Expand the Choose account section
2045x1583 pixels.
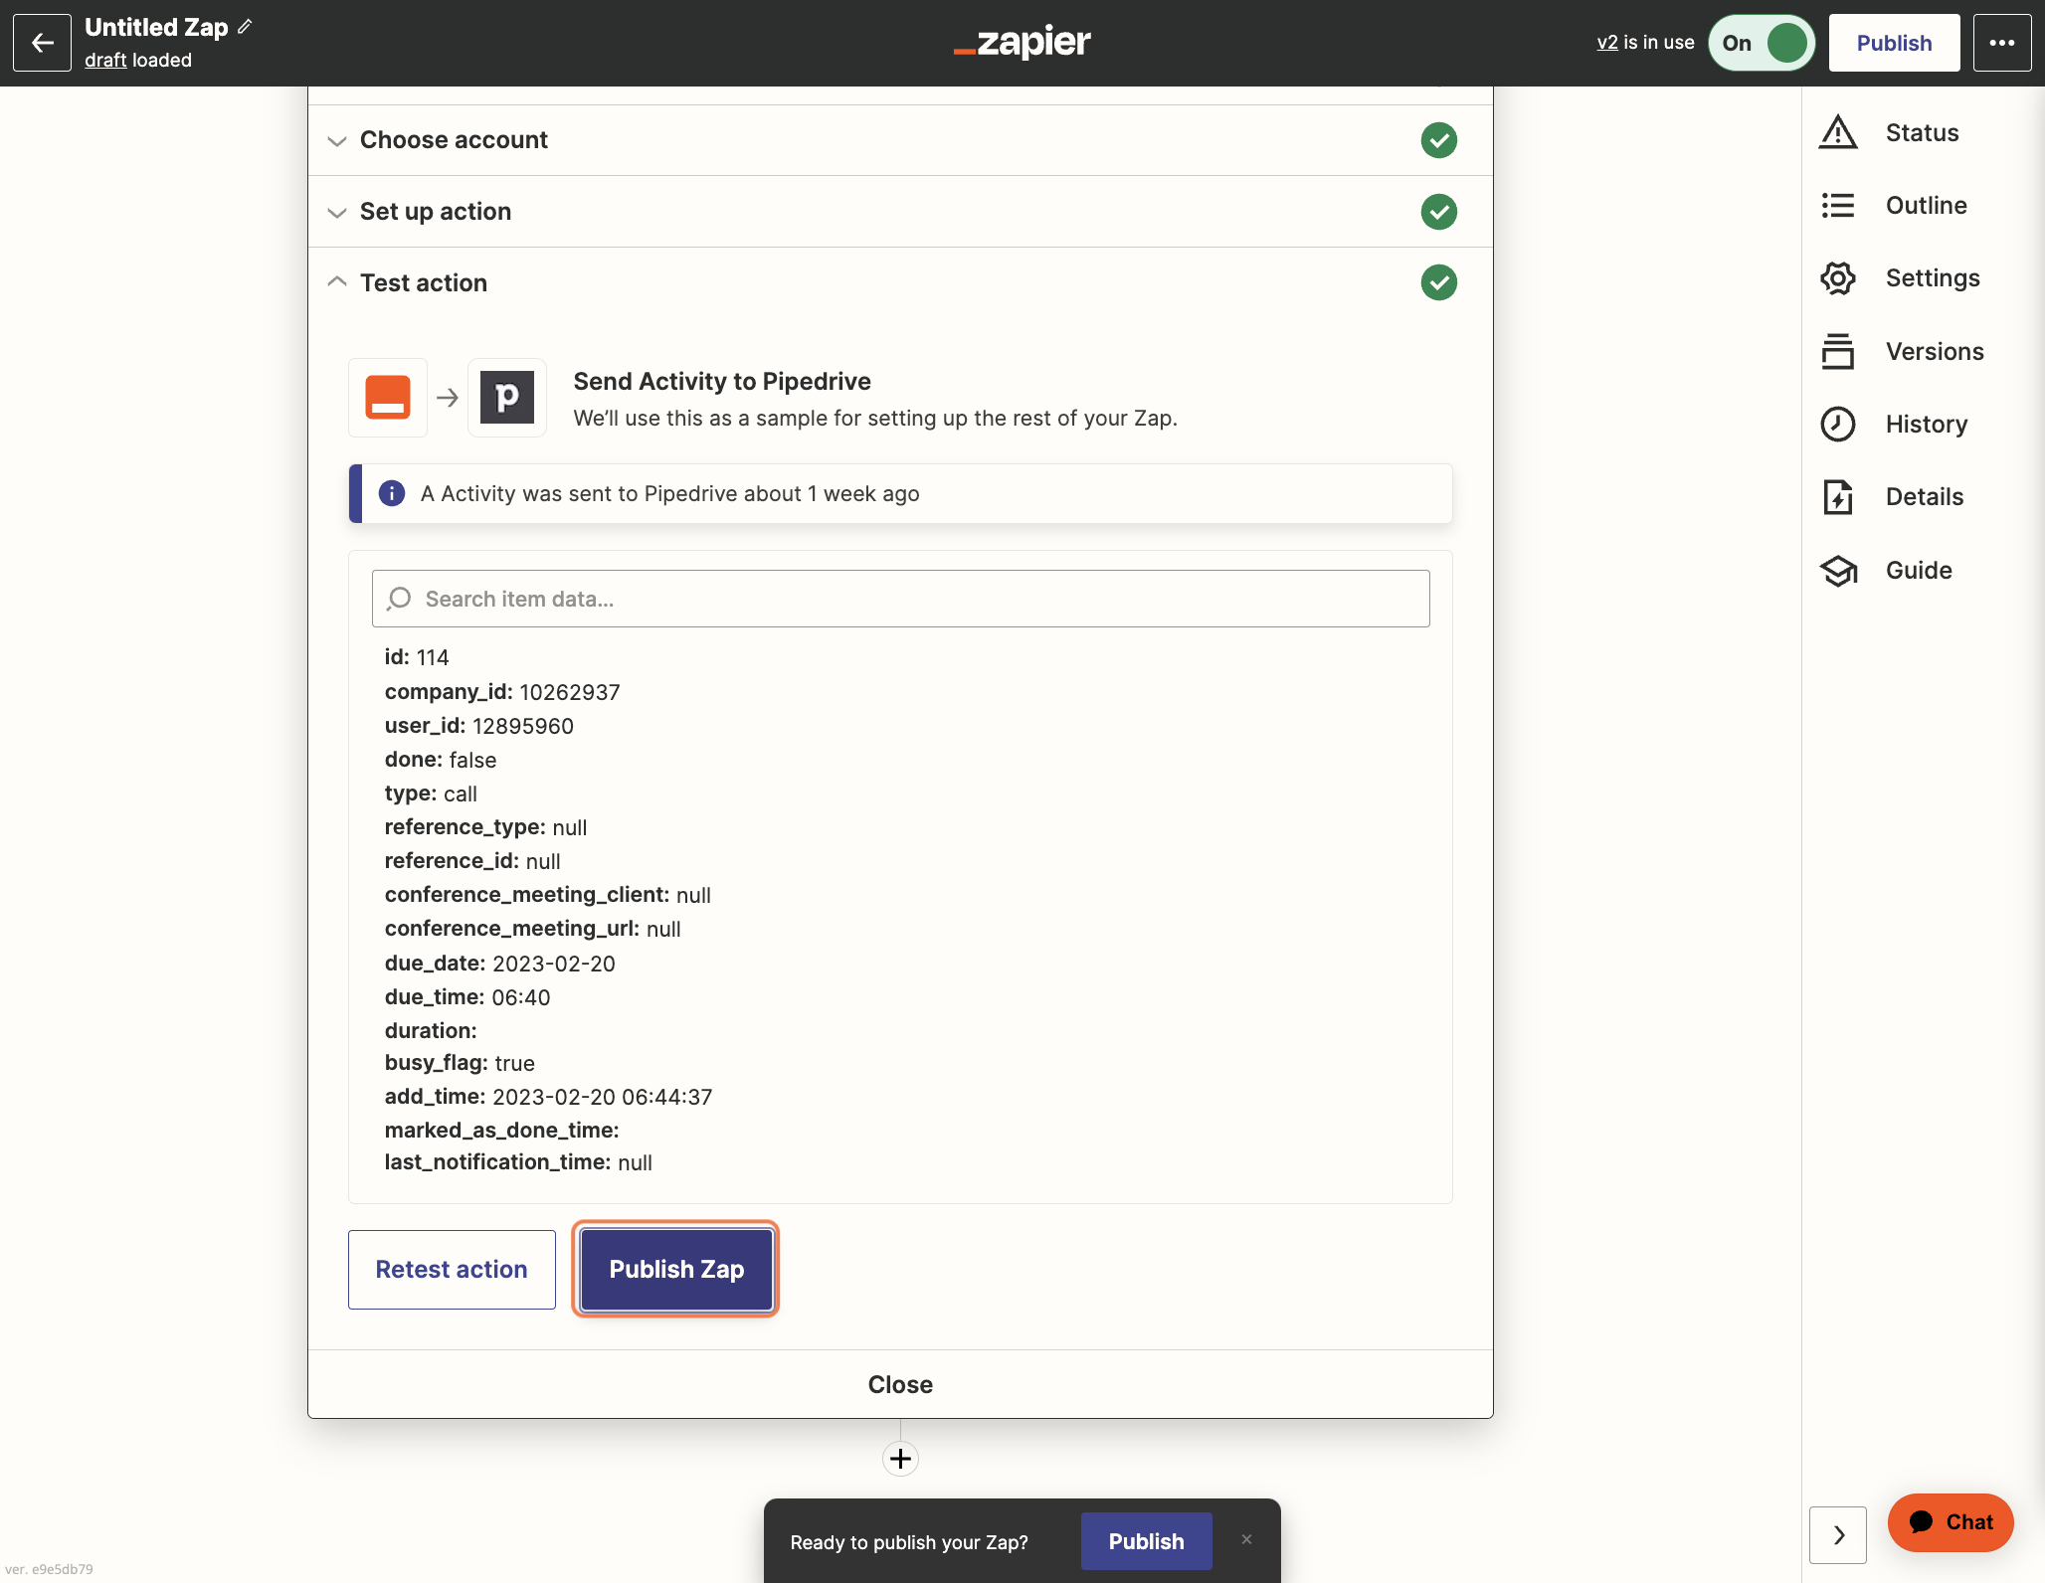click(900, 140)
